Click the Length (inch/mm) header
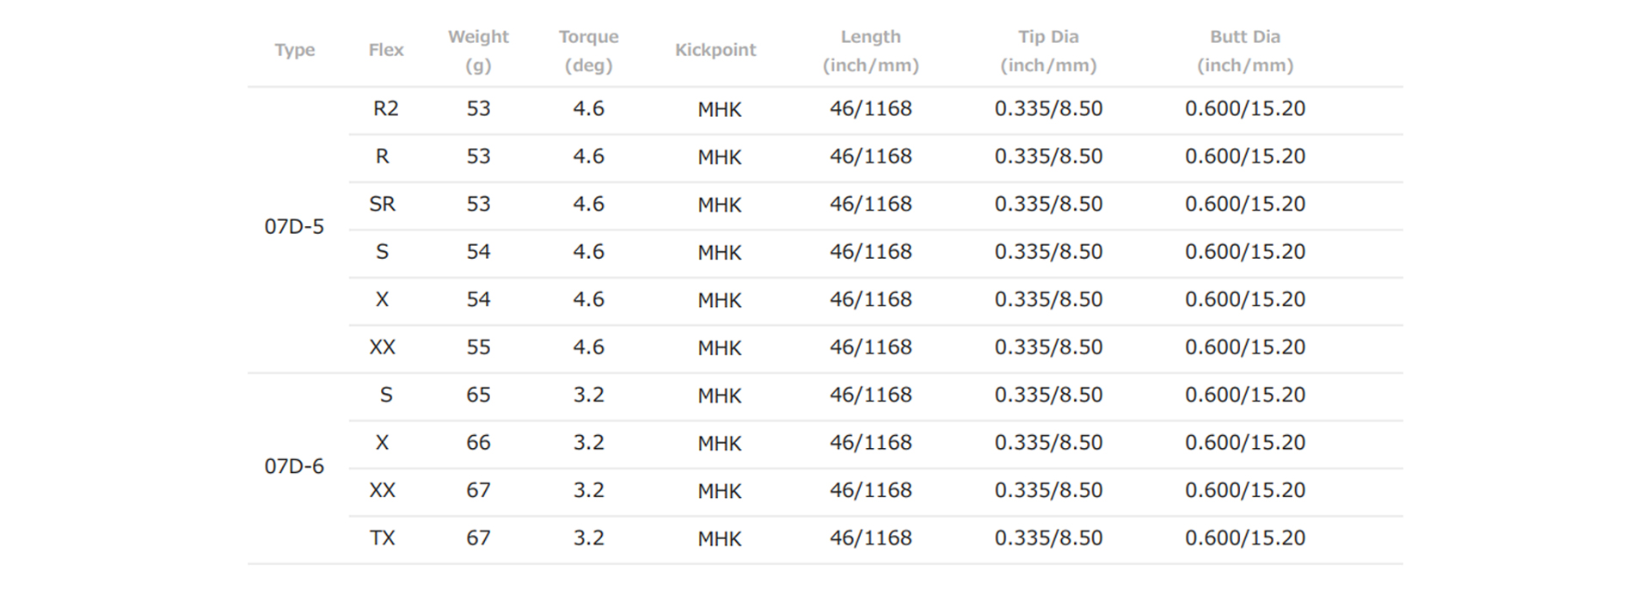Image resolution: width=1651 pixels, height=602 pixels. click(x=871, y=51)
